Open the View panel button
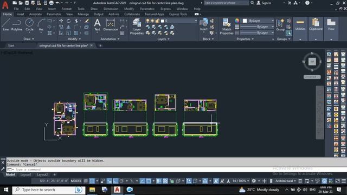 pyautogui.click(x=331, y=25)
